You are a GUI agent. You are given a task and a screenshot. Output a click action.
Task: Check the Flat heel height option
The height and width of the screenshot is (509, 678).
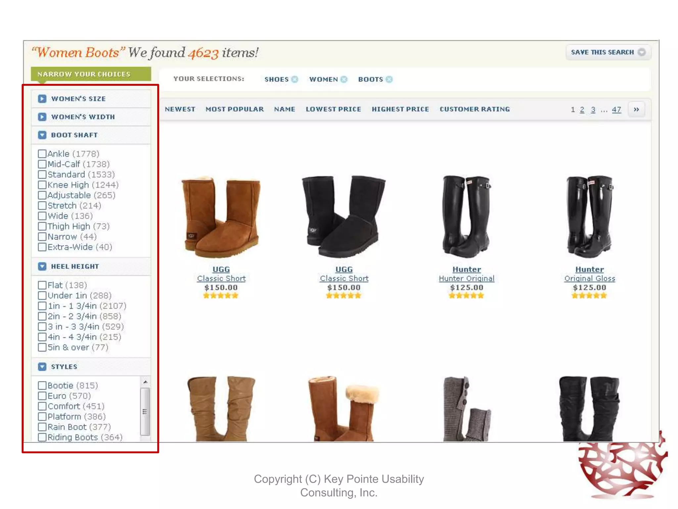click(x=42, y=285)
